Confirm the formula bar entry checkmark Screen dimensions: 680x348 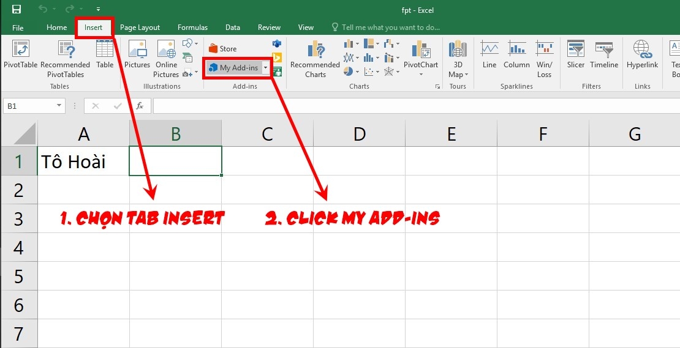click(x=118, y=106)
